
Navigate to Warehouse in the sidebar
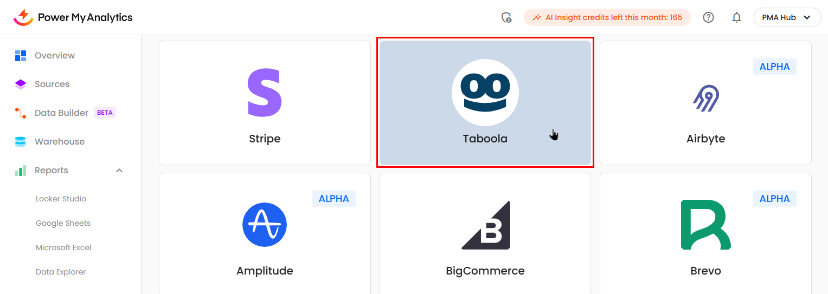click(59, 141)
